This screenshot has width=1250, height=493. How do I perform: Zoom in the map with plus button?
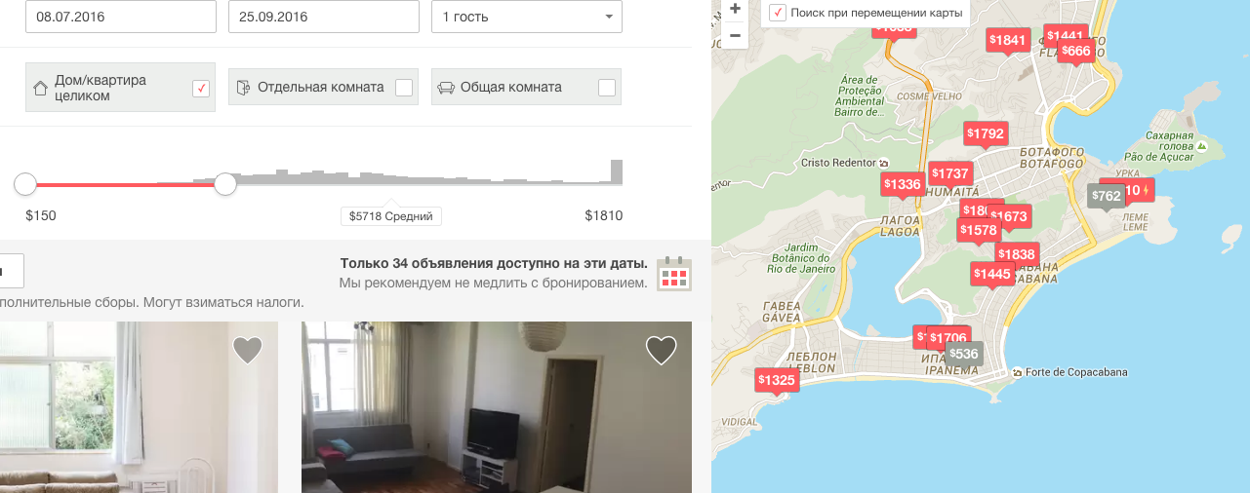point(735,9)
